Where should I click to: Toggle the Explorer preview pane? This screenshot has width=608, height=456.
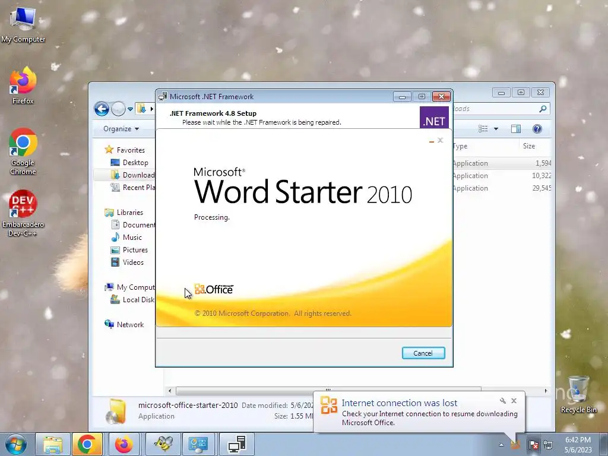click(x=516, y=129)
